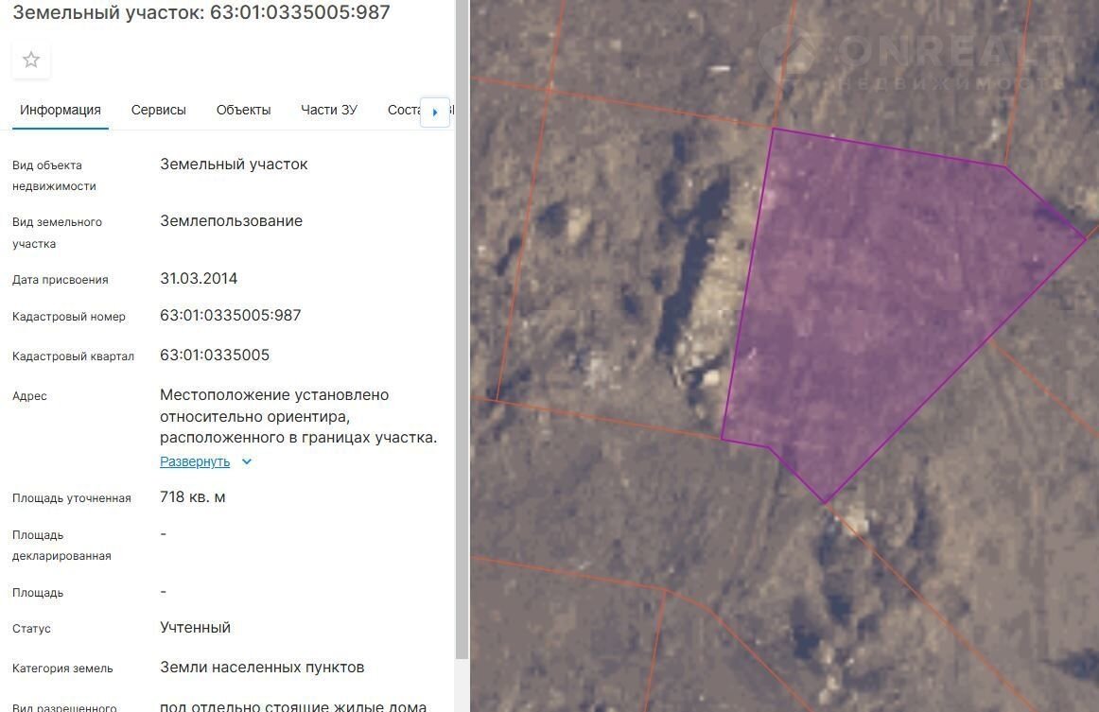Image resolution: width=1099 pixels, height=712 pixels.
Task: Click the Земли населенных пунктов category value
Action: (x=262, y=668)
